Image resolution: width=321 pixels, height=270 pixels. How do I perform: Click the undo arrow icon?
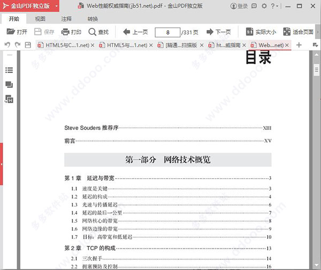pyautogui.click(x=7, y=44)
